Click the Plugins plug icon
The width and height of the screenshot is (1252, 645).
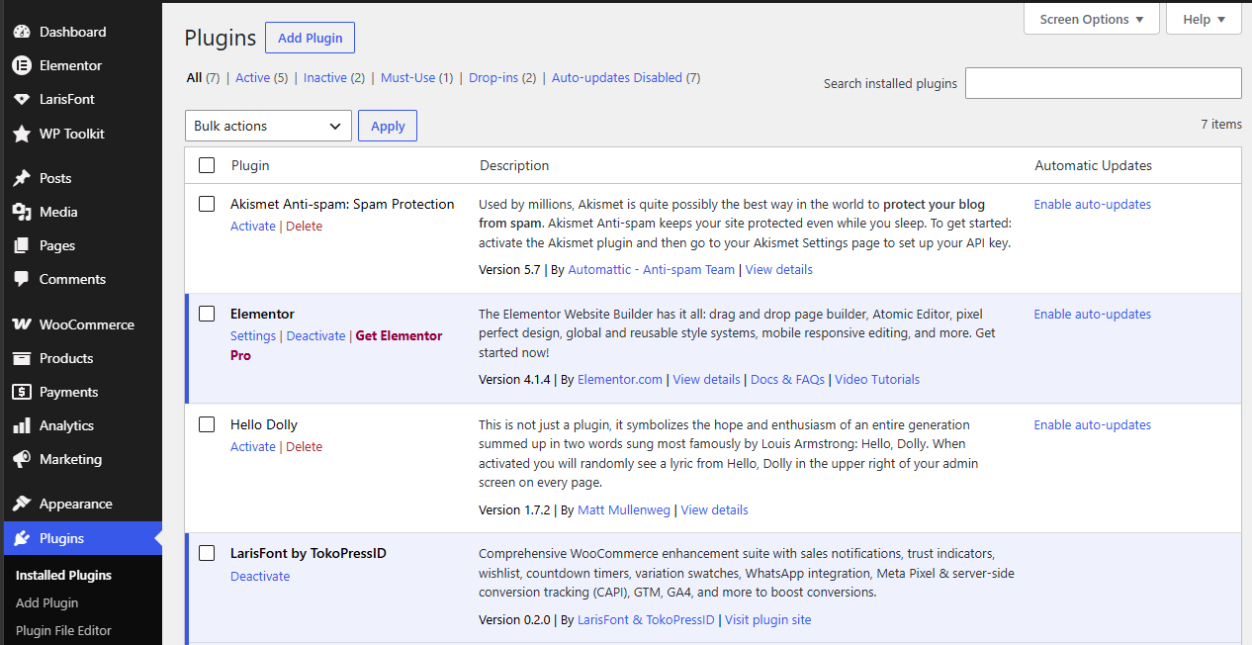click(x=22, y=538)
